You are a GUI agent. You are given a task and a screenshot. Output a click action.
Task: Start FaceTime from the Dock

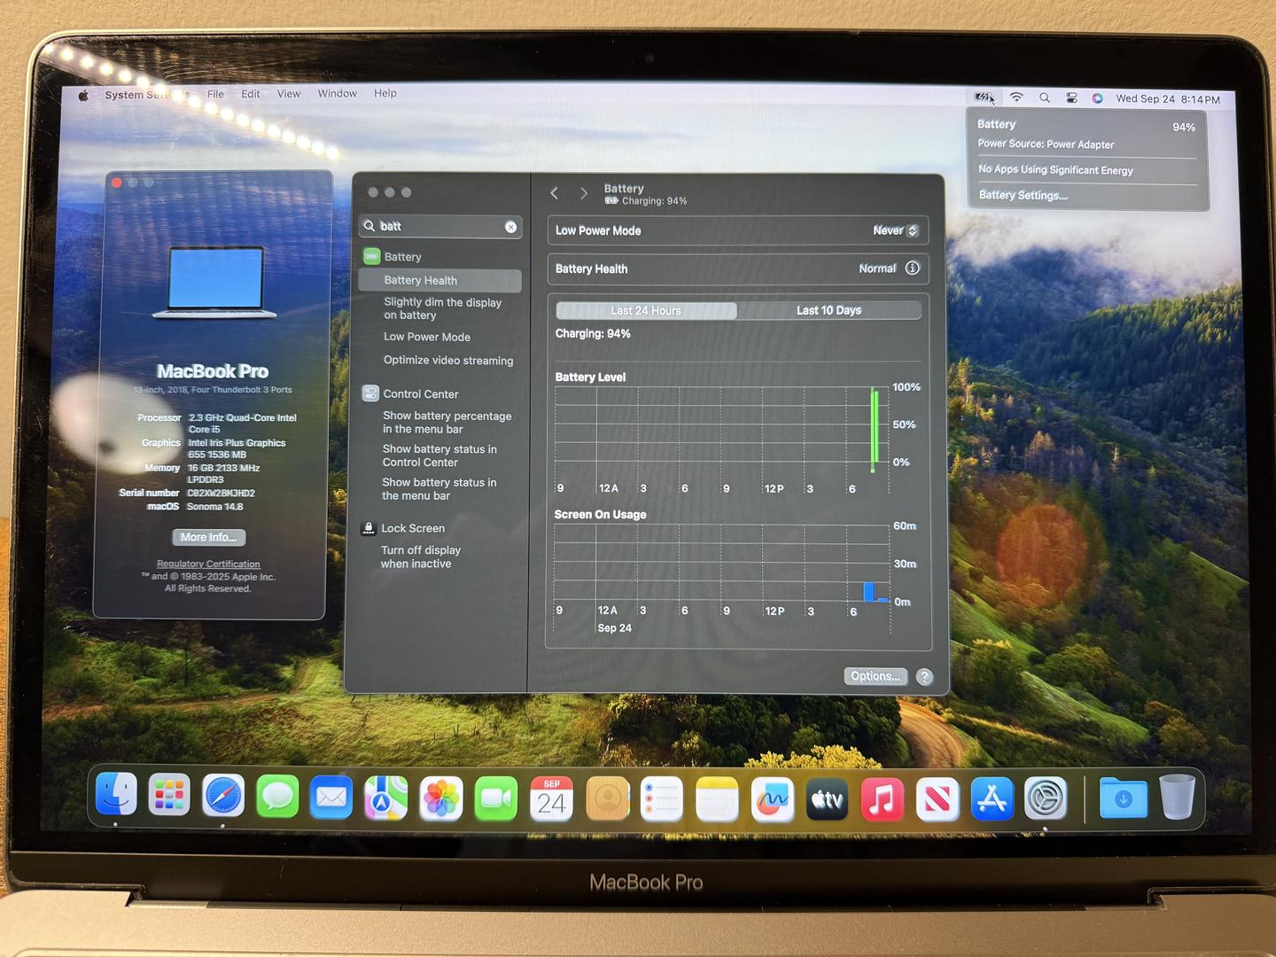tap(496, 798)
